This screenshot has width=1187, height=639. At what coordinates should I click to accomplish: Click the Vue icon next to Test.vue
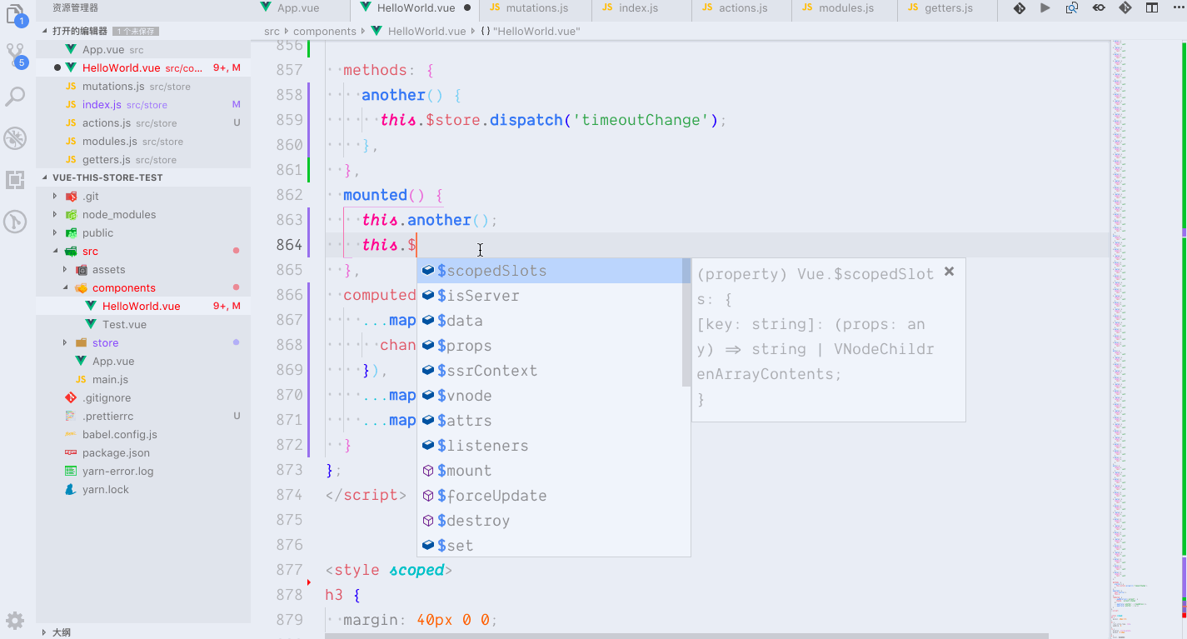click(x=90, y=324)
